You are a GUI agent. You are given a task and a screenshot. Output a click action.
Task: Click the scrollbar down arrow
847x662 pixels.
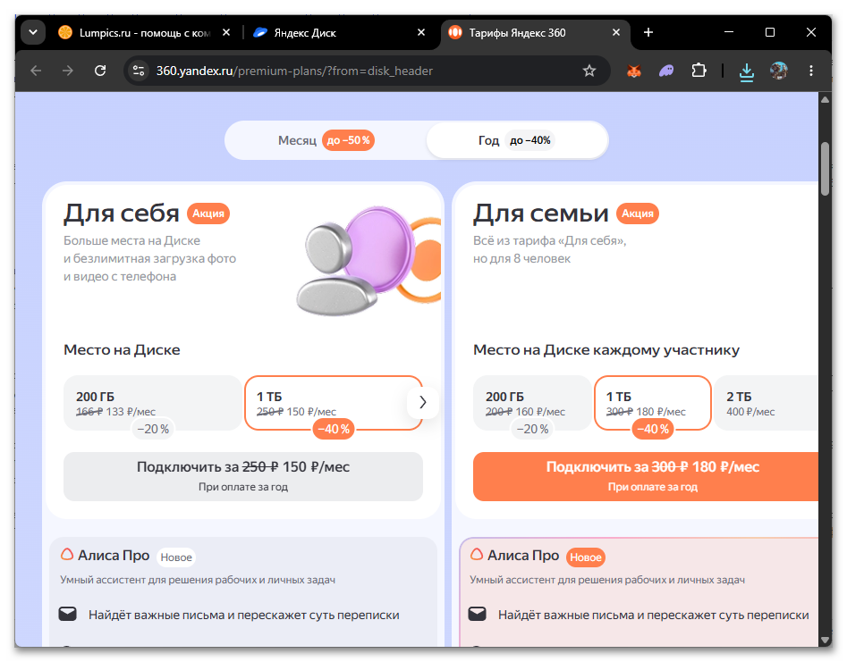[825, 640]
